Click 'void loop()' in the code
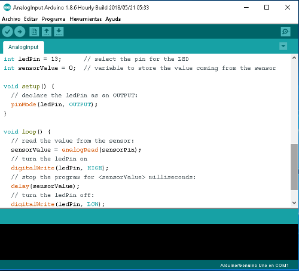This screenshot has width=299, height=271. [x=23, y=132]
